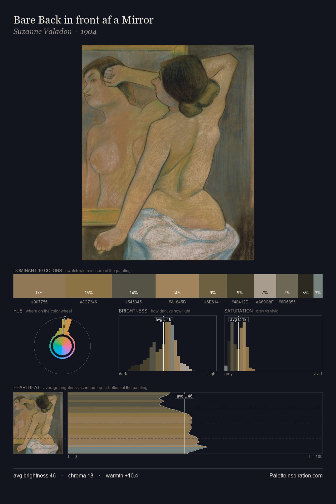This screenshot has width=336, height=504.
Task: Open the PaletteInspiration.com link
Action: [x=296, y=476]
